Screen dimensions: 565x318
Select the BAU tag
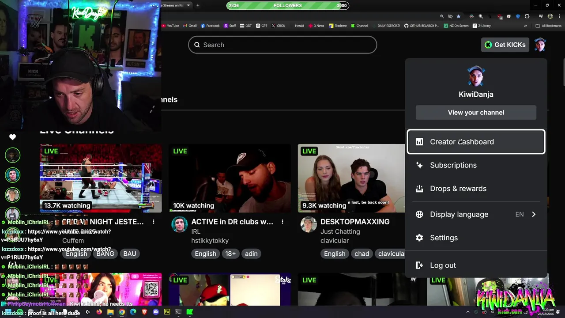[130, 254]
